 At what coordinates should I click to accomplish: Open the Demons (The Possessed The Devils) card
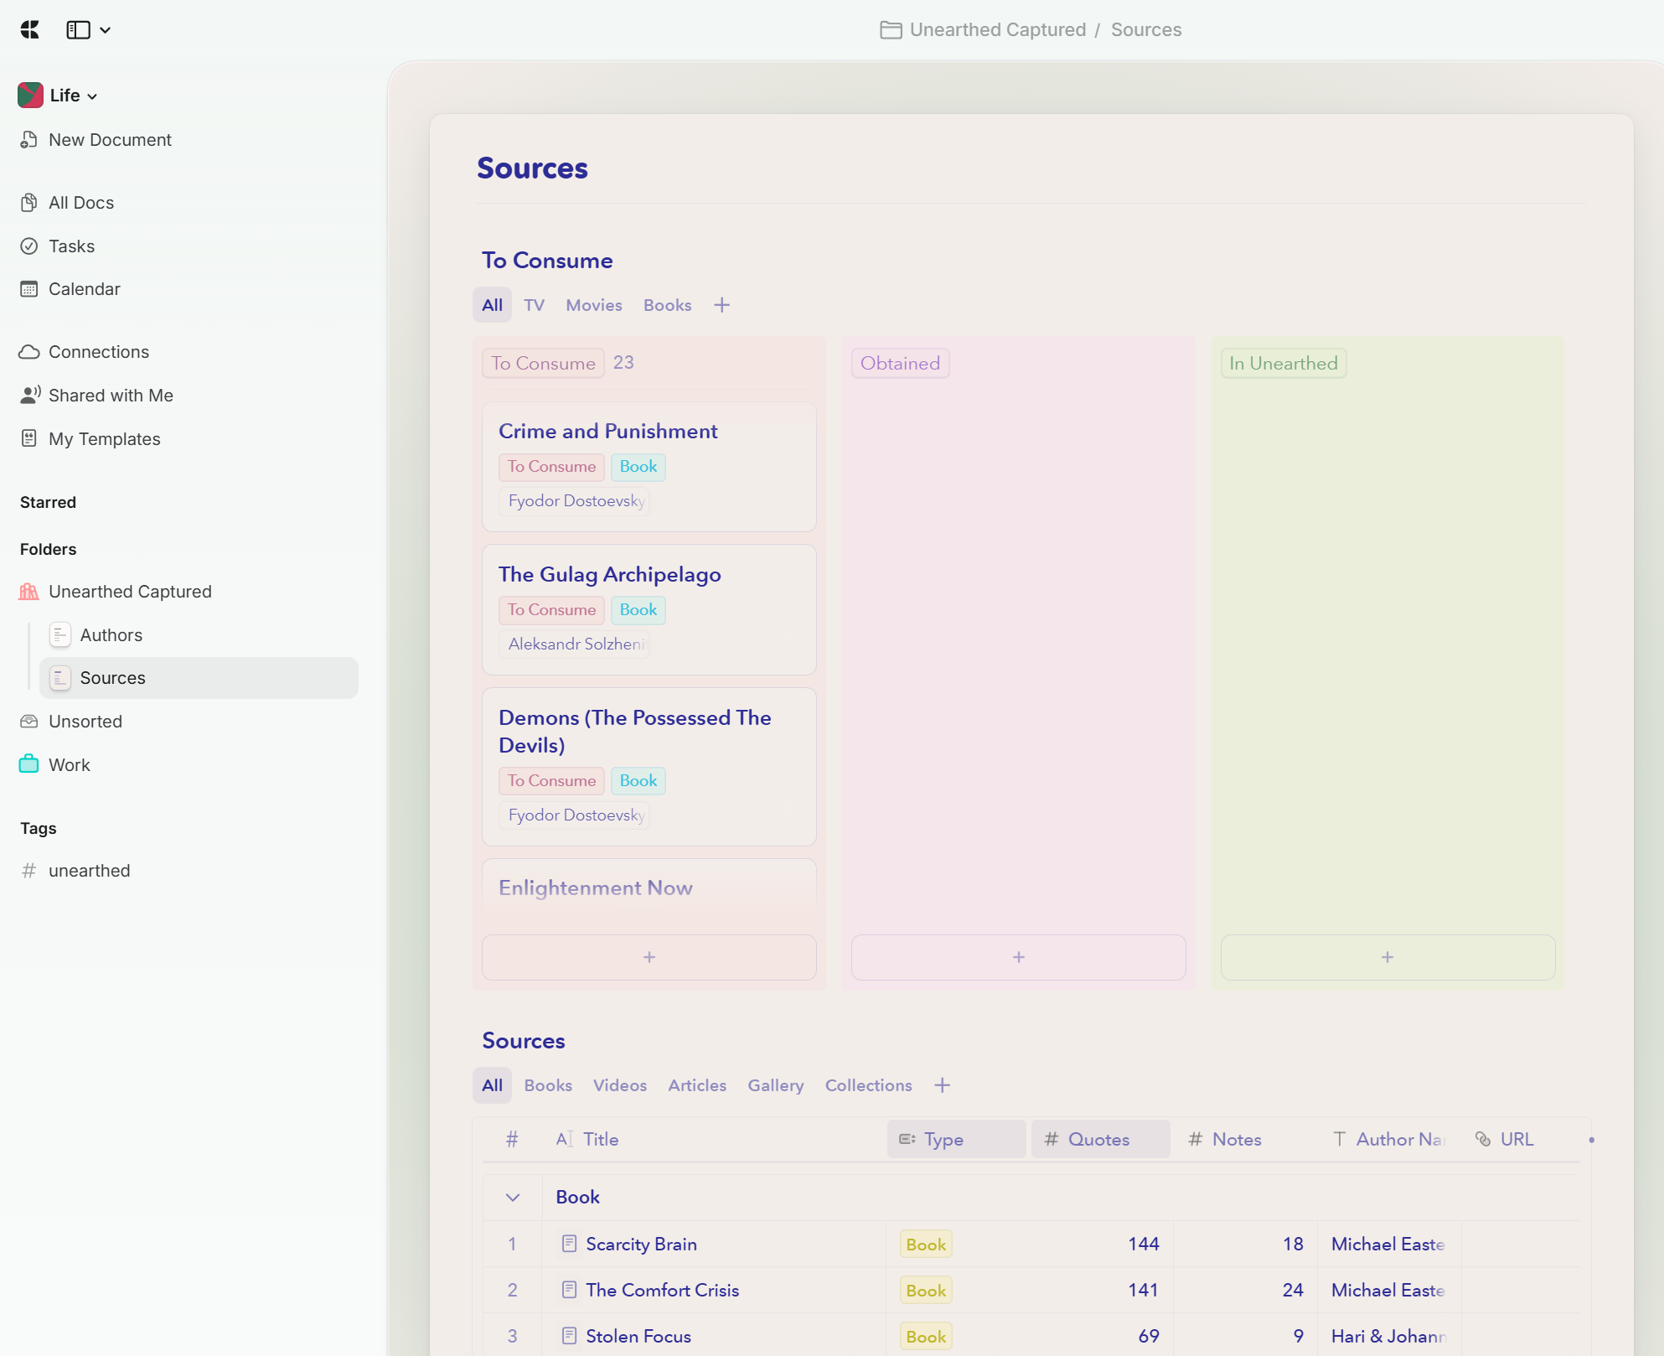[649, 767]
